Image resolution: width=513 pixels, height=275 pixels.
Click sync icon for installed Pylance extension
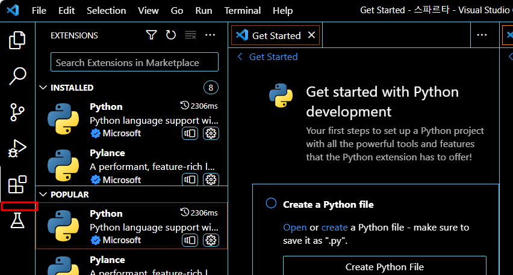click(x=190, y=180)
